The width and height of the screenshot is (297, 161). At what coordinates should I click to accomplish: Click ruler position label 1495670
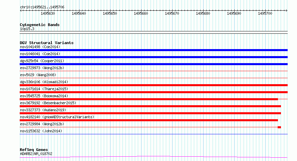(x=172, y=13)
